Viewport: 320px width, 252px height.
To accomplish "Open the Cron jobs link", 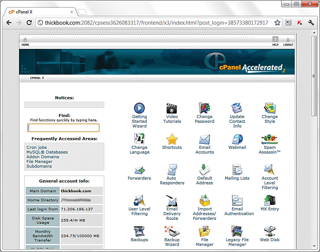I will 36,147.
